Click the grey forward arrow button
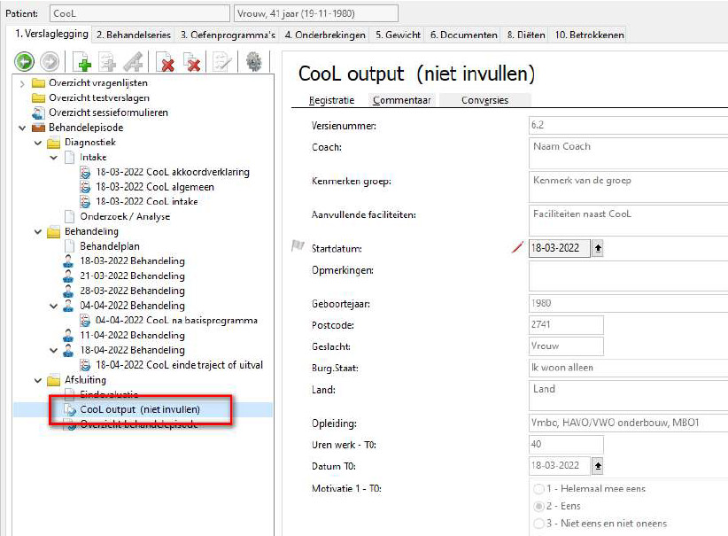 (50, 62)
